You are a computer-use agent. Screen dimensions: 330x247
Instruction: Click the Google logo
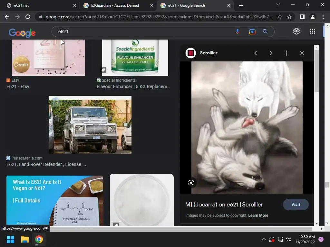point(22,33)
